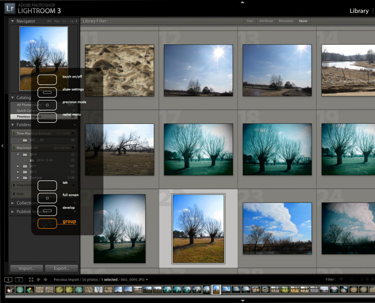This screenshot has height=303, width=375.
Task: Set Navigator zoom to 1:2
Action: tap(72, 21)
